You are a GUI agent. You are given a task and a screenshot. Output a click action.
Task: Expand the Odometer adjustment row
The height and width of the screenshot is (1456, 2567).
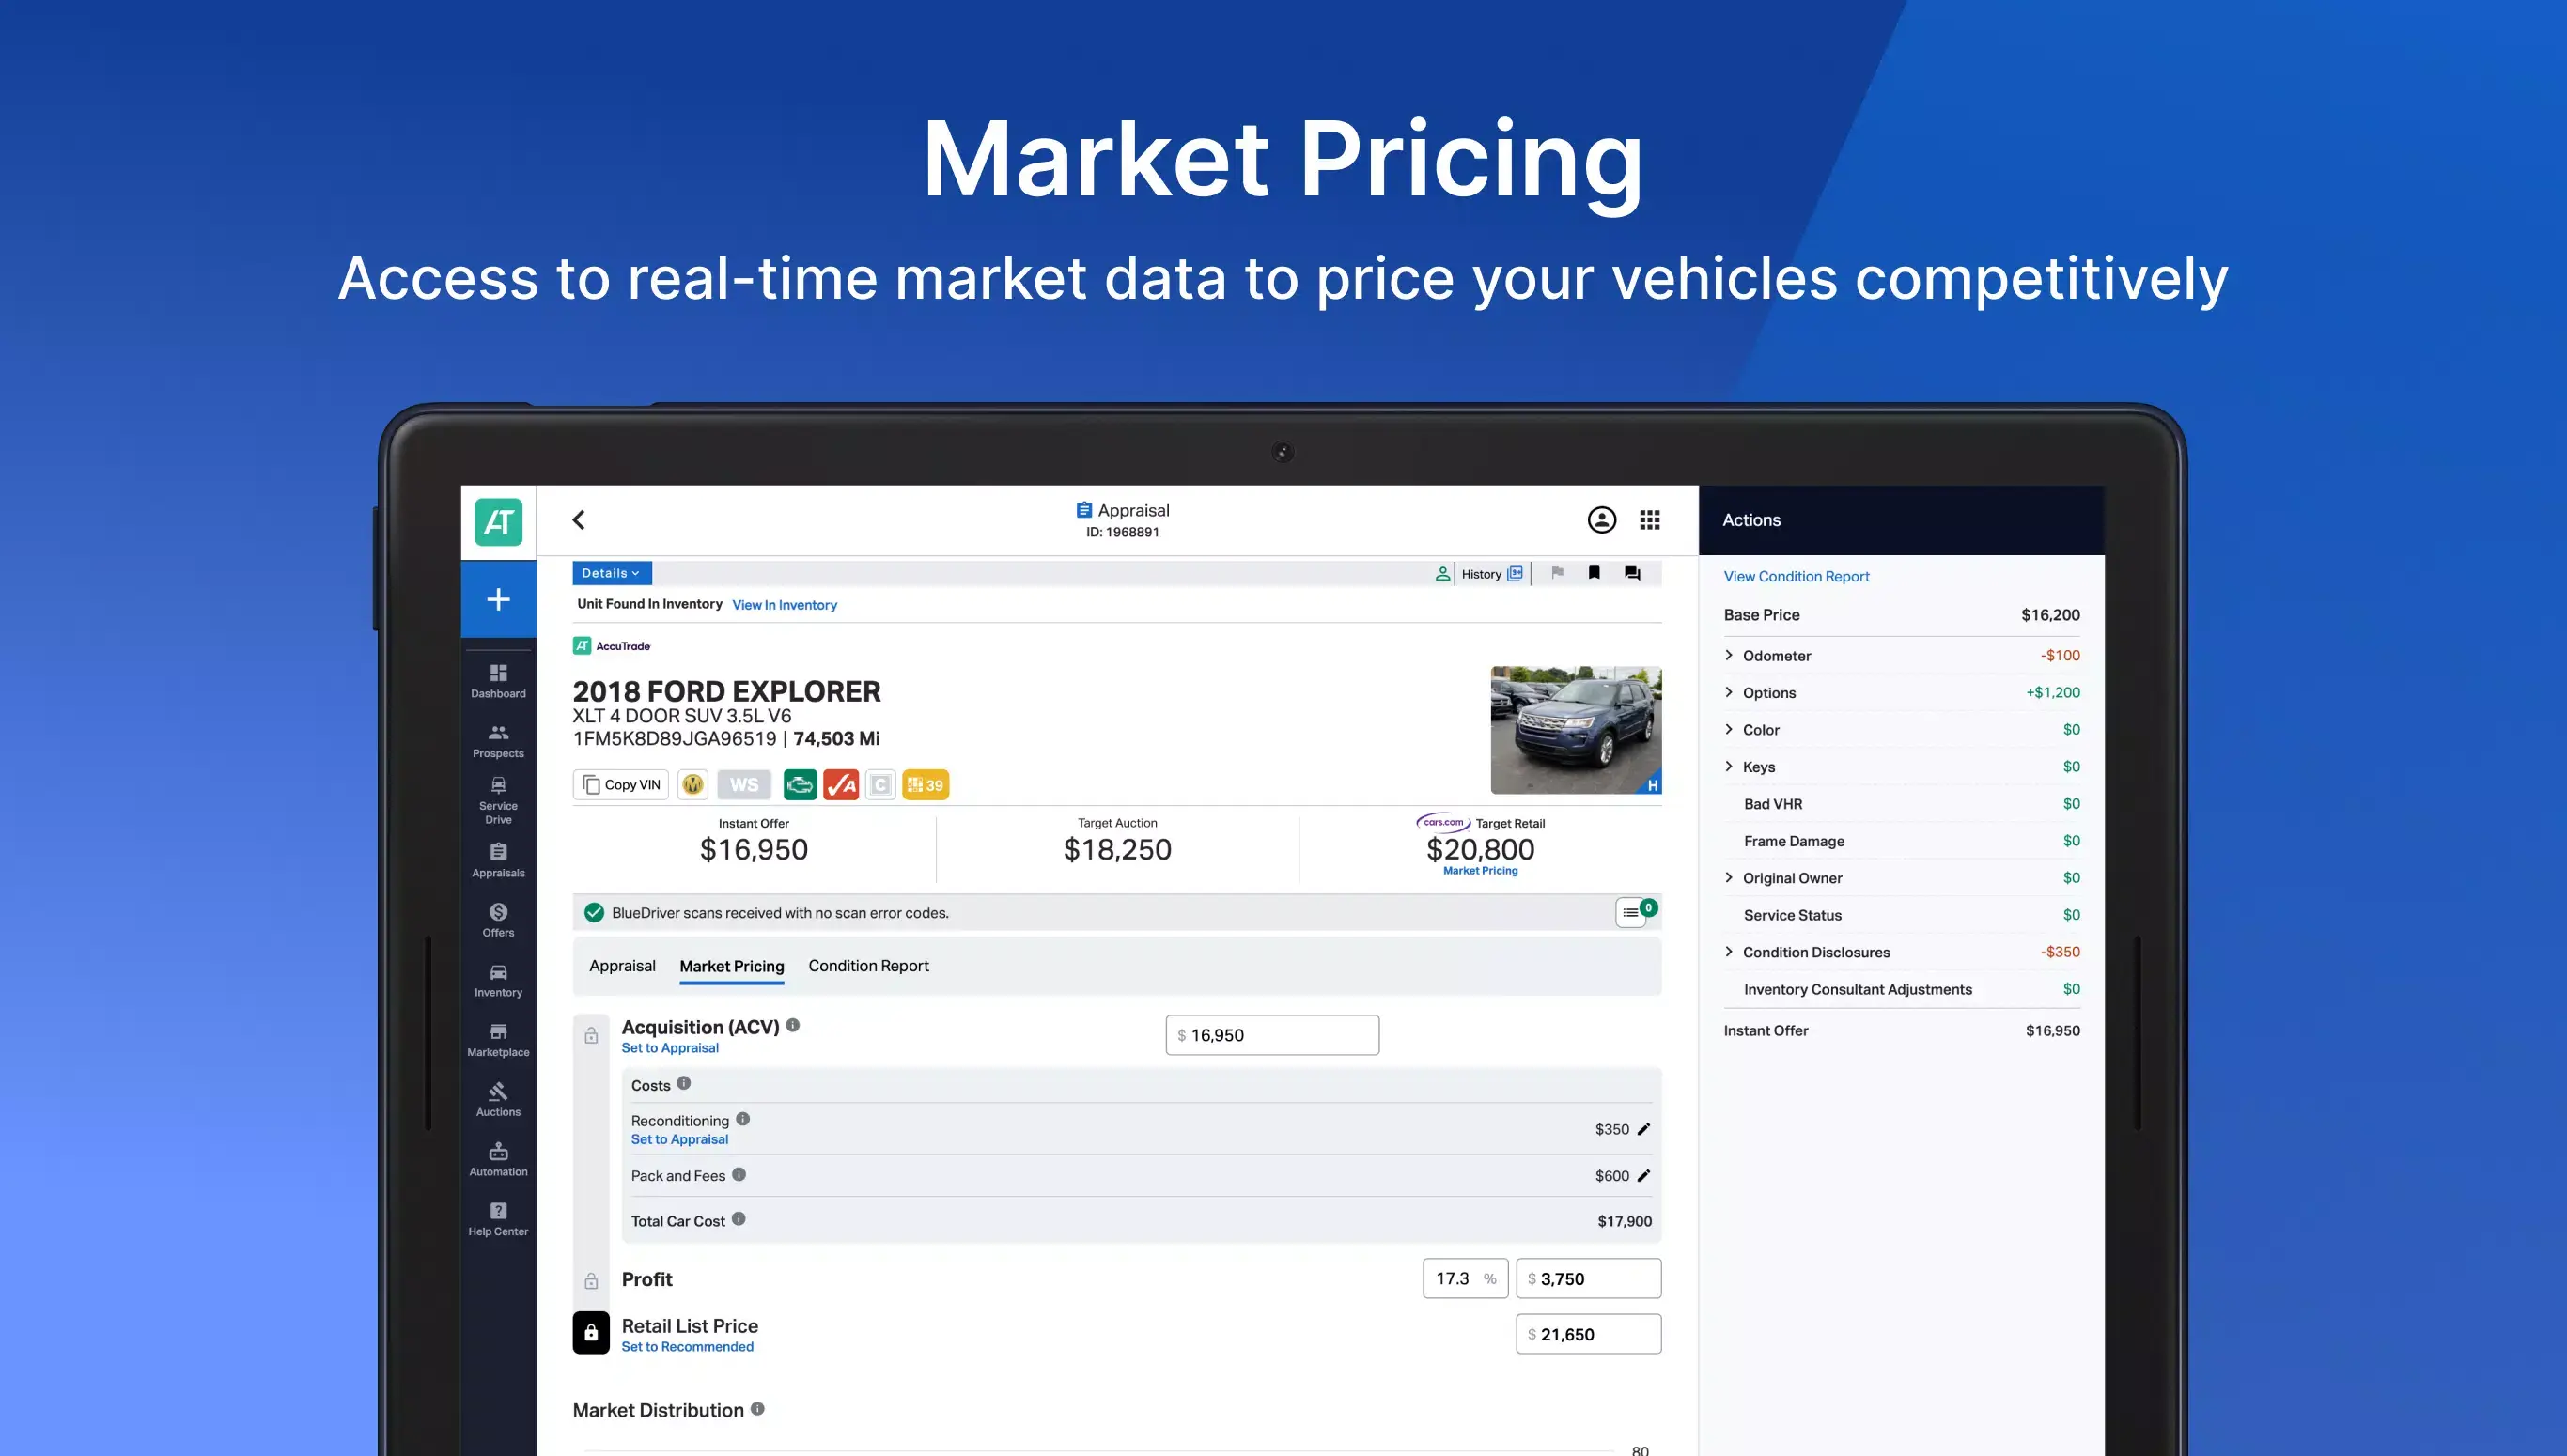click(1729, 655)
